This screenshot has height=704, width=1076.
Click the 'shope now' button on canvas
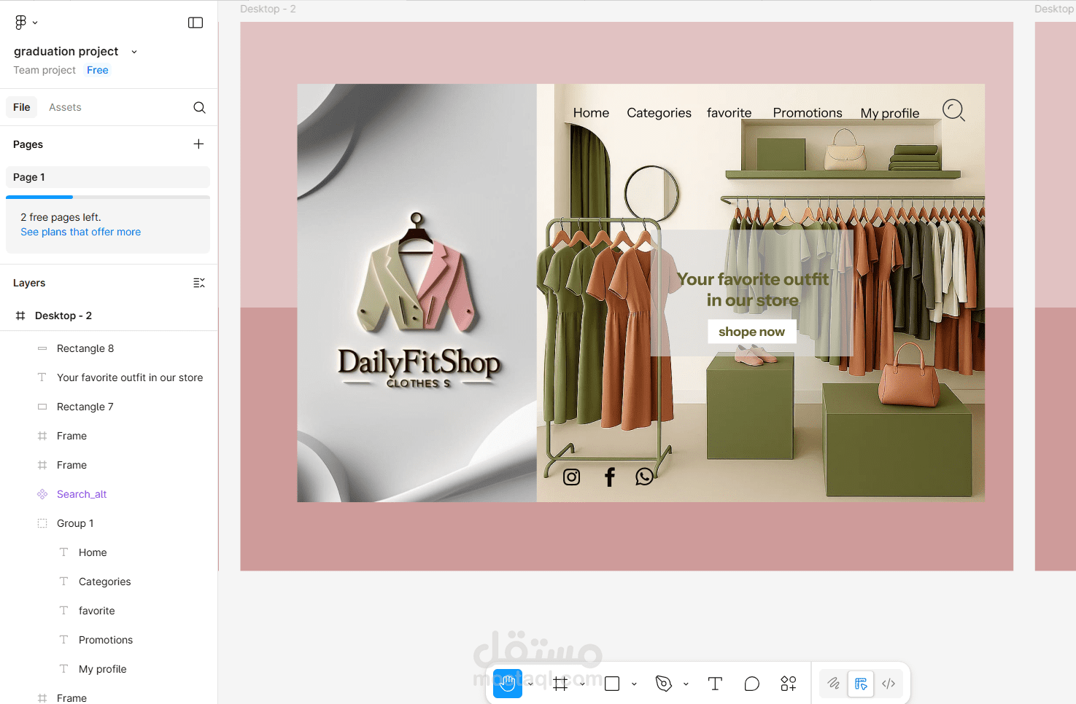click(751, 332)
